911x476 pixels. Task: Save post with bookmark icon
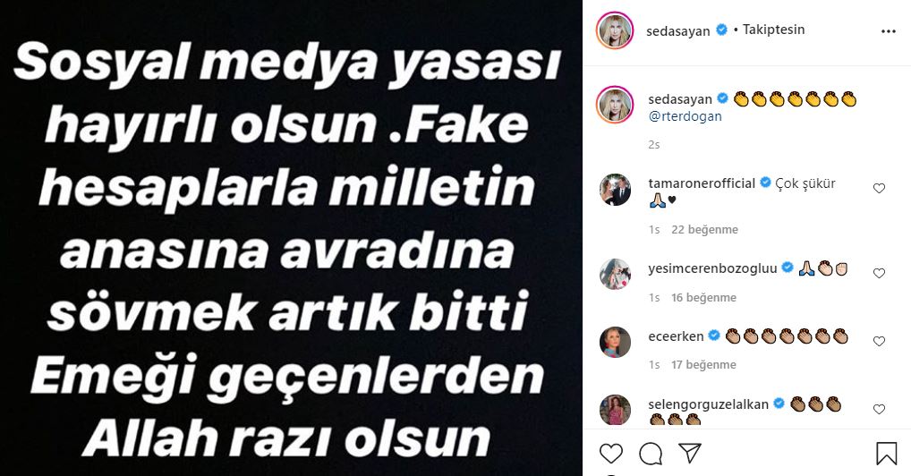click(887, 454)
